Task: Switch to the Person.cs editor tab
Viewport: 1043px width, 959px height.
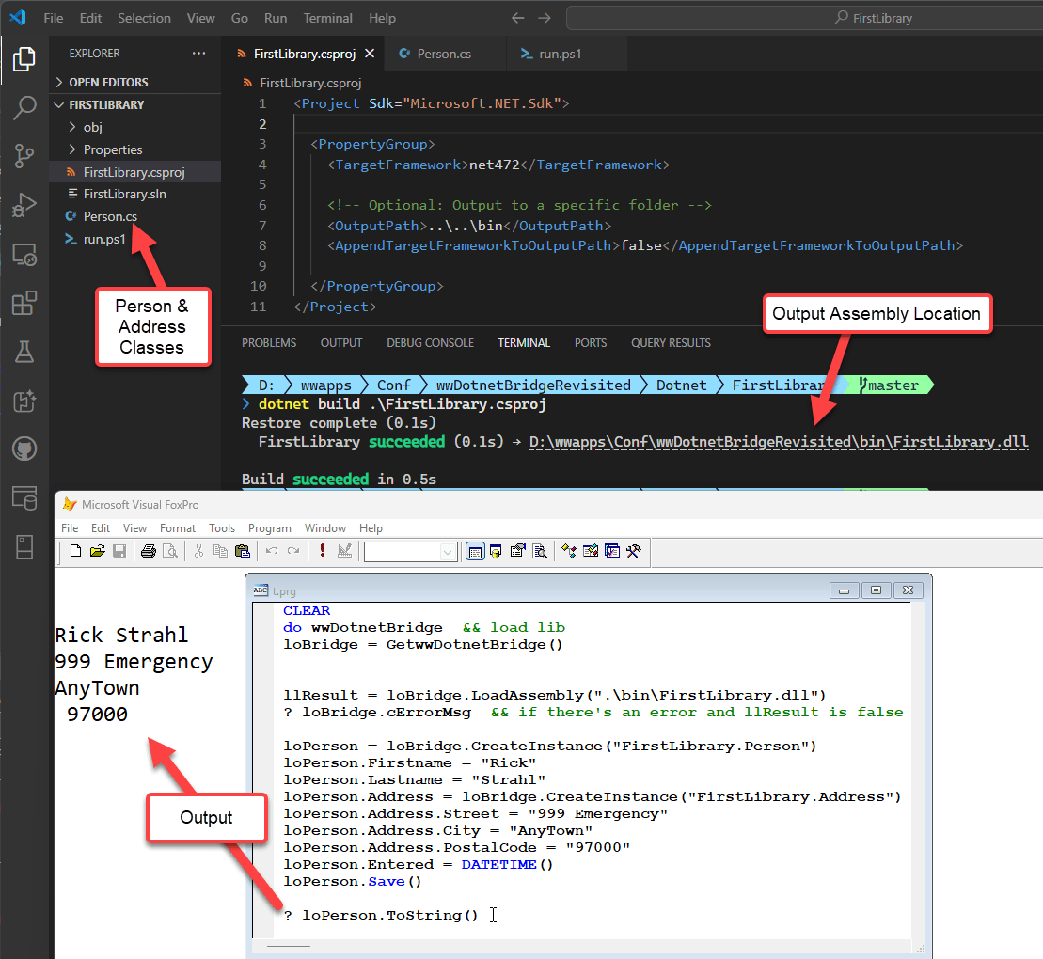Action: click(x=443, y=54)
